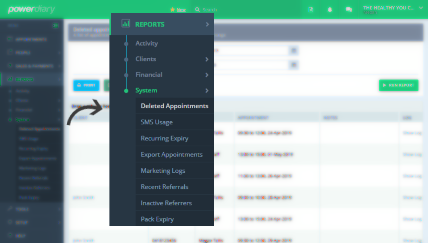428x243 pixels.
Task: Open the calendar picker of the first date field
Action: [x=294, y=50]
